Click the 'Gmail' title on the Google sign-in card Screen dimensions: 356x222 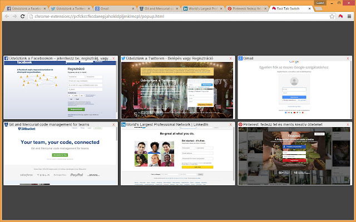coord(248,58)
